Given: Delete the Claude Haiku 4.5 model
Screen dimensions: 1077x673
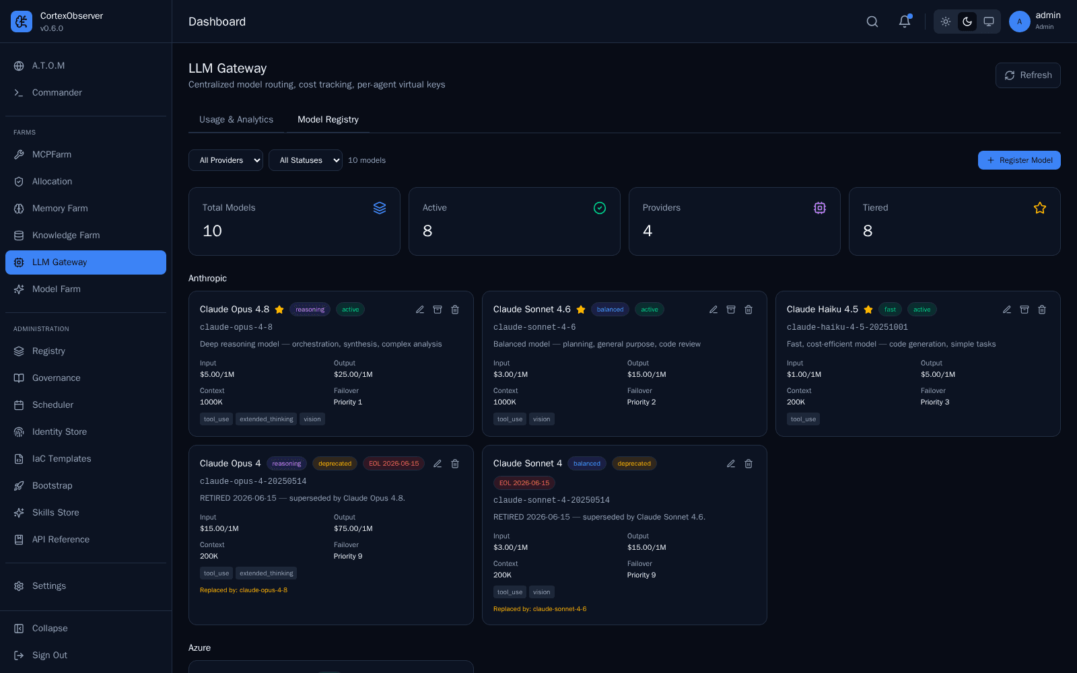Looking at the screenshot, I should click(x=1042, y=310).
